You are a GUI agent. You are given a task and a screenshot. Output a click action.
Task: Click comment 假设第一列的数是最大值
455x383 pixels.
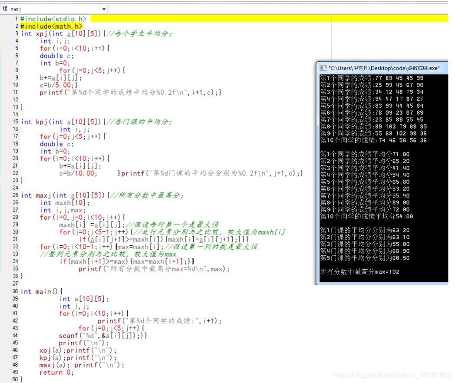[x=211, y=247]
